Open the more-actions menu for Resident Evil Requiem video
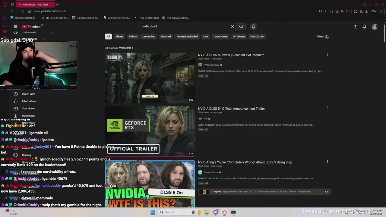 point(327,55)
